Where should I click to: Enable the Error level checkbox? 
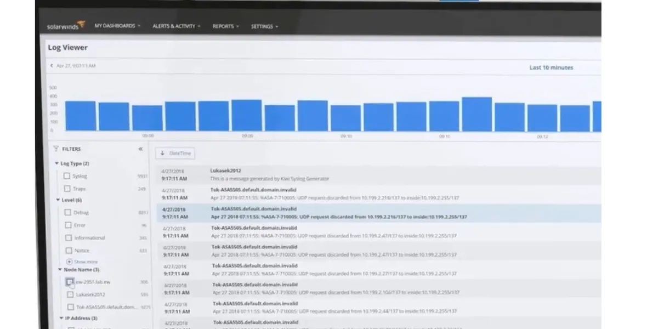click(x=68, y=225)
